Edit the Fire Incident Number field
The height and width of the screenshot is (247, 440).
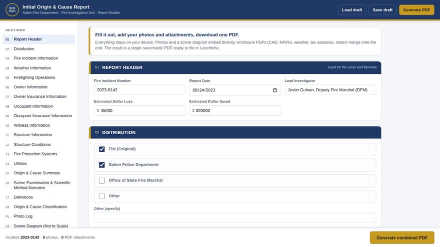click(x=139, y=90)
